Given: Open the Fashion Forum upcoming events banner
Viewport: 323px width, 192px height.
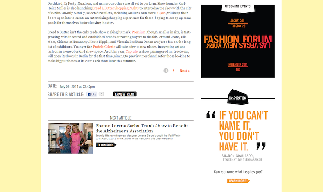Looking at the screenshot, I should (238, 42).
